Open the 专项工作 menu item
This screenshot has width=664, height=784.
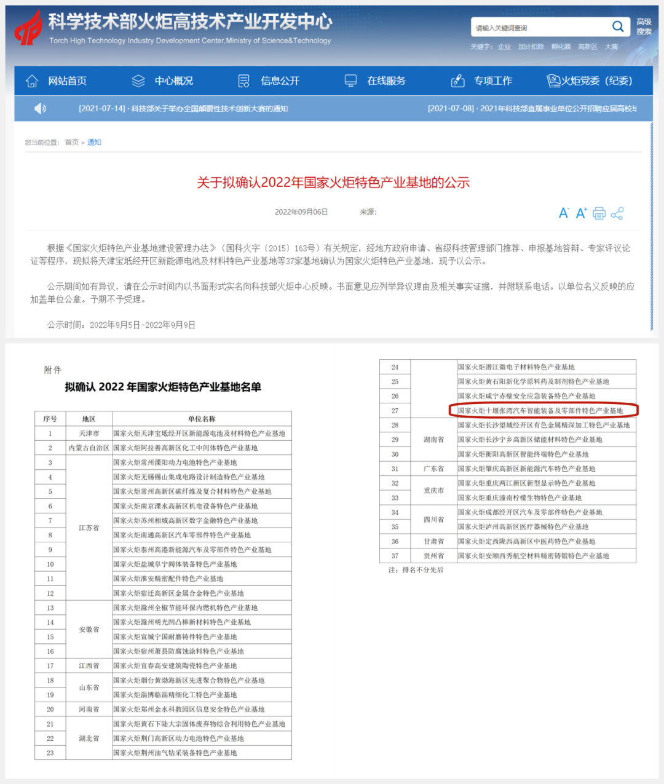click(x=492, y=81)
